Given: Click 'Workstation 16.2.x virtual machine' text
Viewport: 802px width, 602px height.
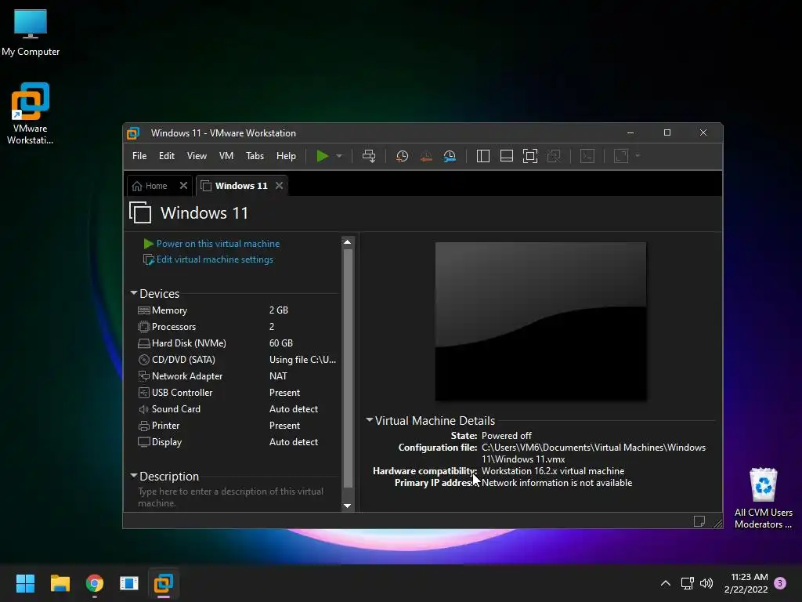Looking at the screenshot, I should pos(553,471).
